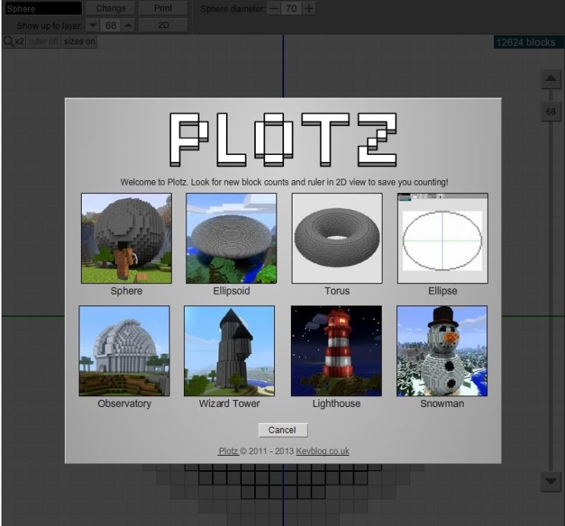Switch to 2D view
Screen dimensions: 565x526
(x=163, y=25)
